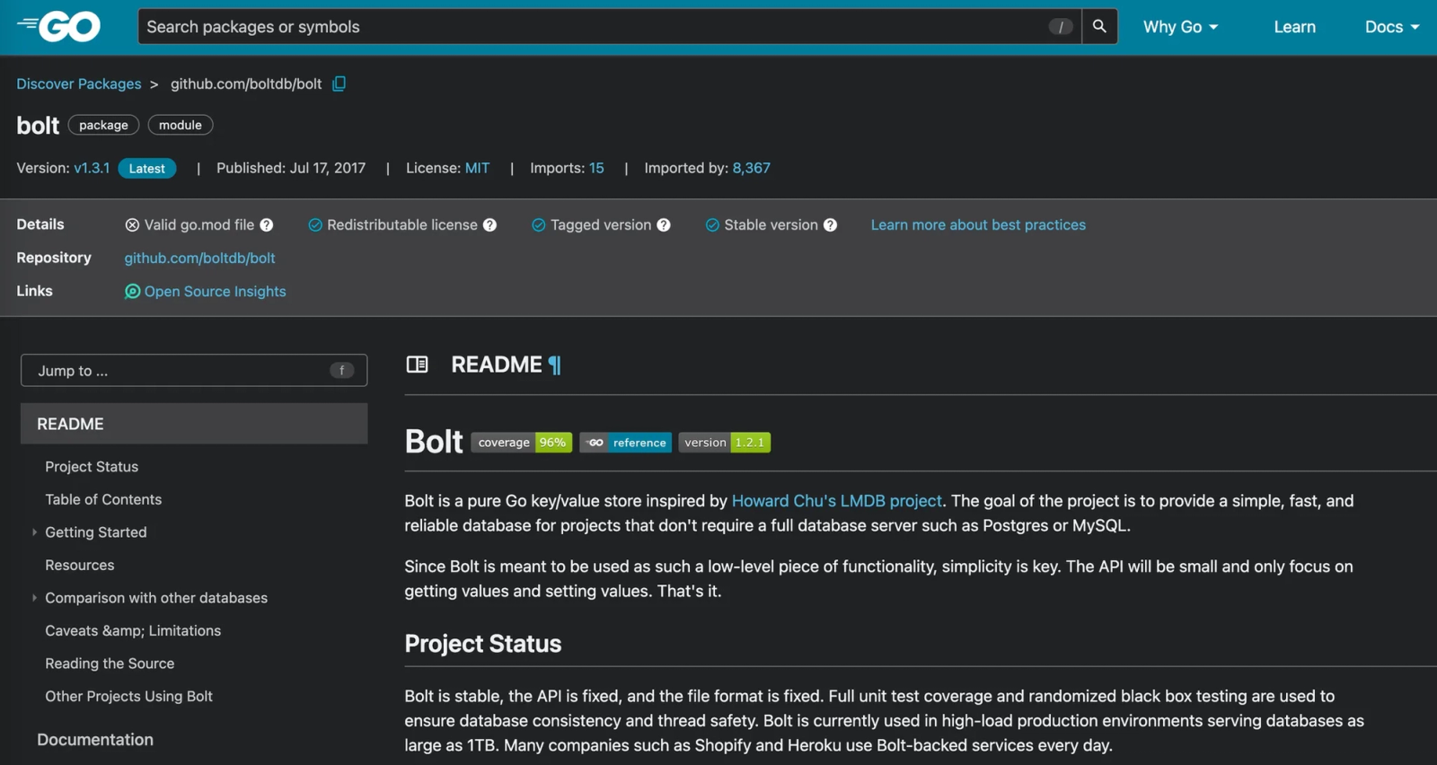Screen dimensions: 1437x765
Task: Click the version 1.2.1 badge
Action: click(724, 443)
